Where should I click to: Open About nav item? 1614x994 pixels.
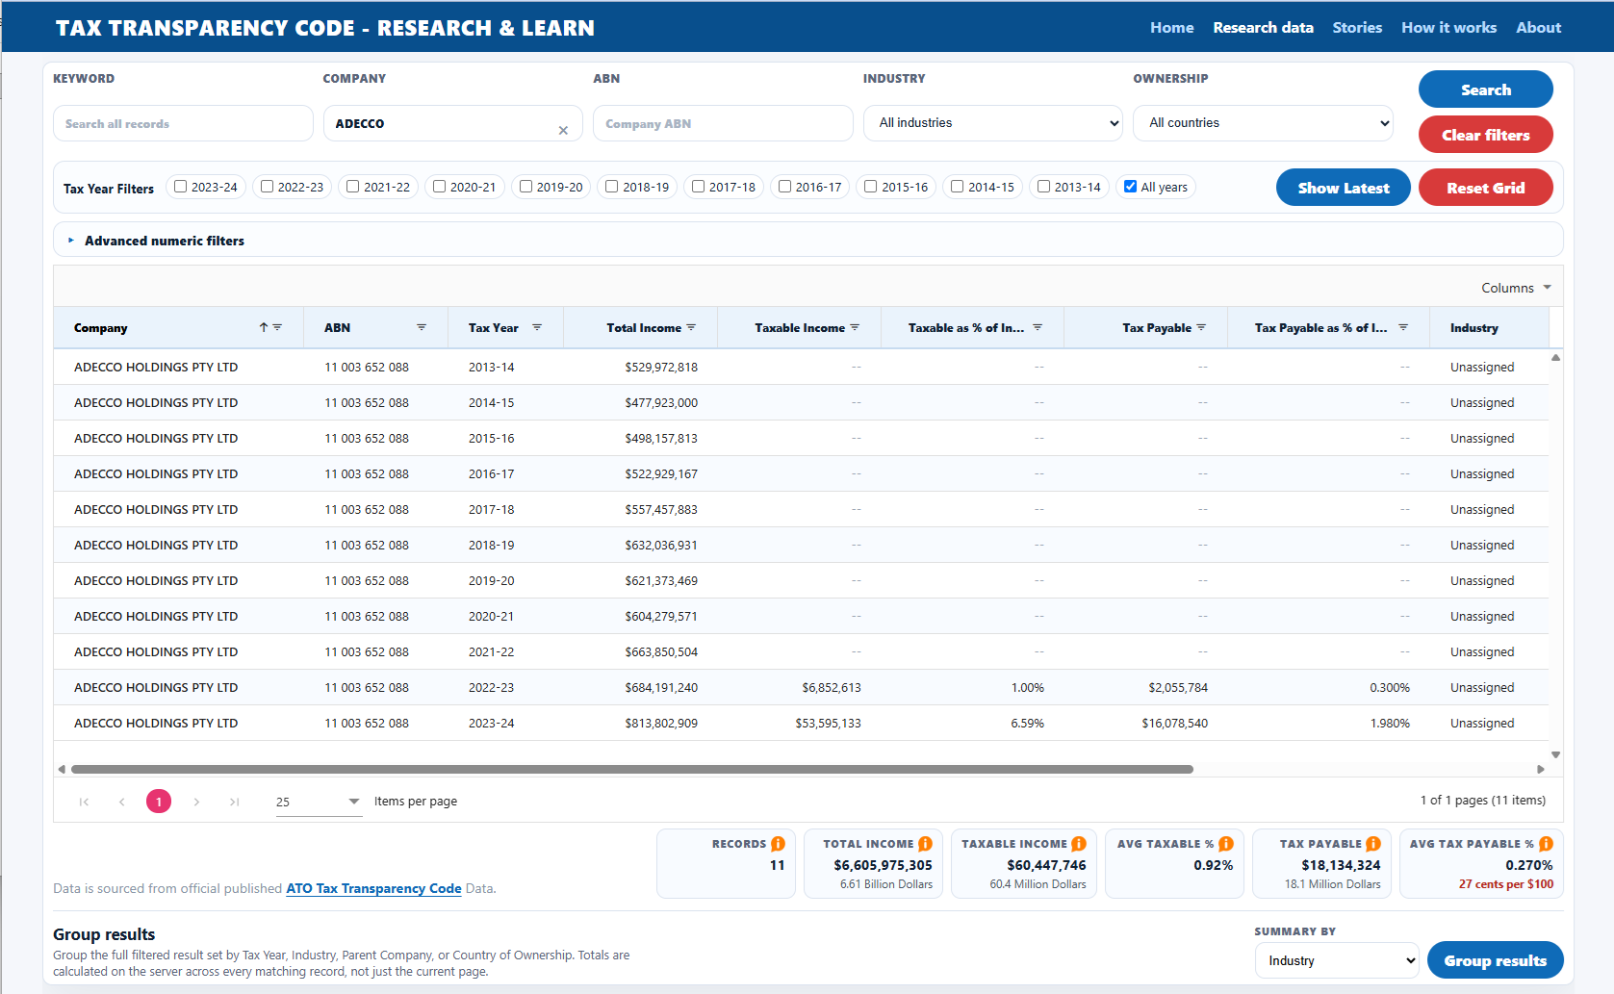tap(1538, 28)
